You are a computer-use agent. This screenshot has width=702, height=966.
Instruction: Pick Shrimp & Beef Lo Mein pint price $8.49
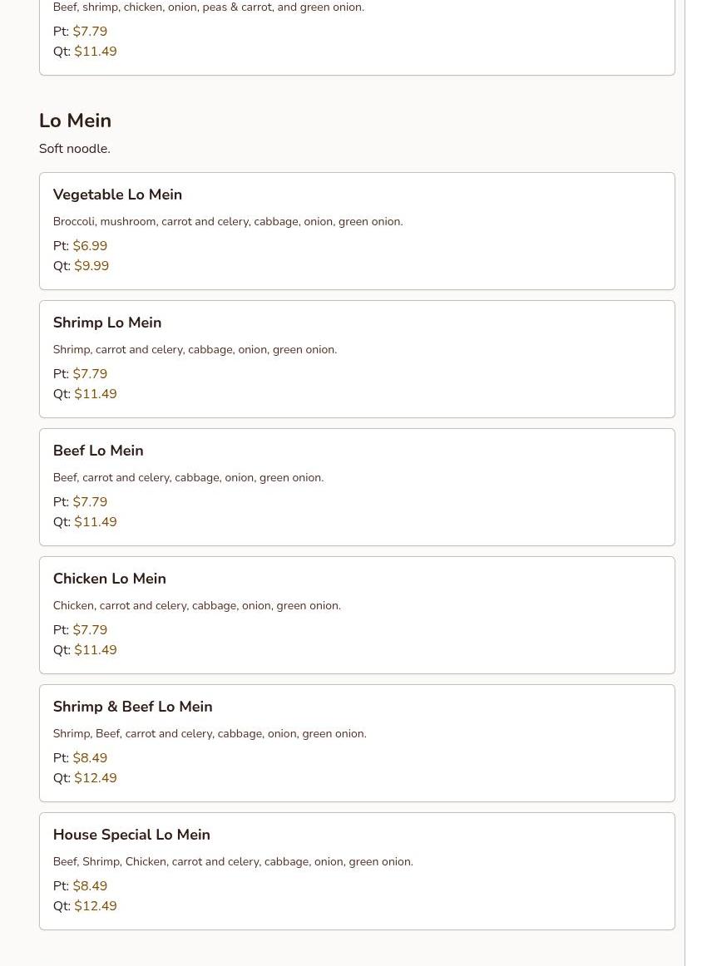tap(90, 758)
